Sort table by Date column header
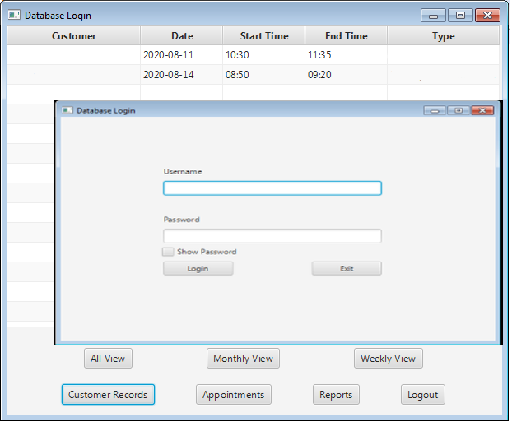Viewport: 512px width, 422px height. (x=182, y=35)
